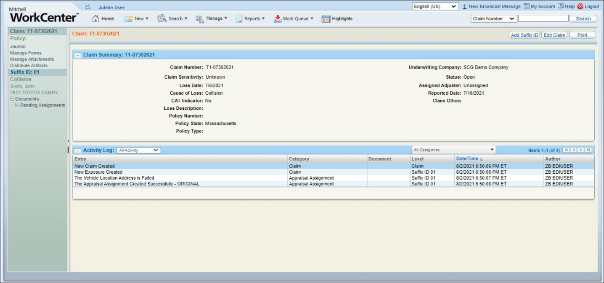Viewport: 604px width, 283px height.
Task: Open Manage Forms in sidebar
Action: coord(26,53)
